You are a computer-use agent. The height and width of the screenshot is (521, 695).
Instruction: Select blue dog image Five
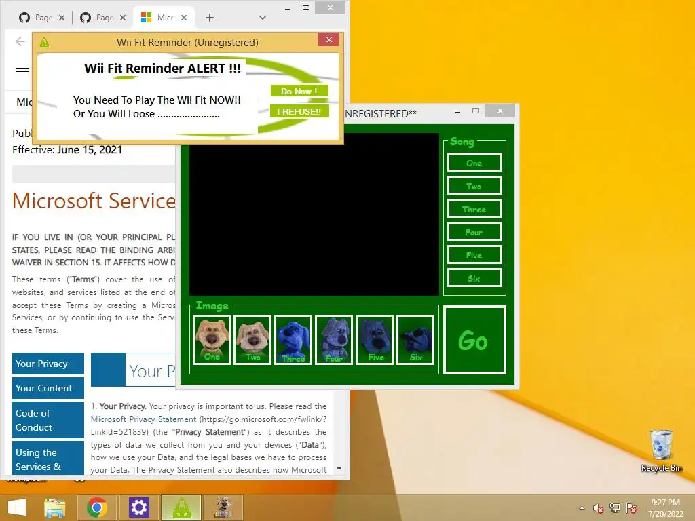pos(375,340)
